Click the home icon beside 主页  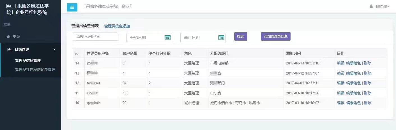[8, 36]
